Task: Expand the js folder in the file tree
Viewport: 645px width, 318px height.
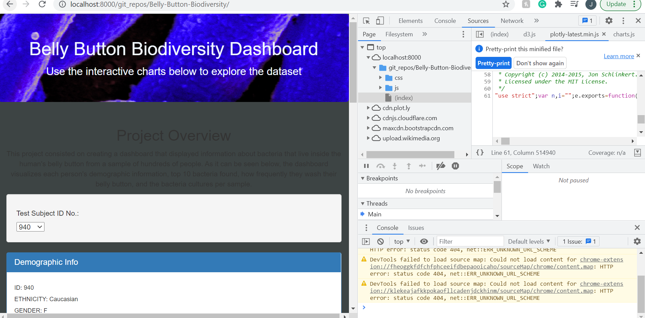Action: [381, 88]
